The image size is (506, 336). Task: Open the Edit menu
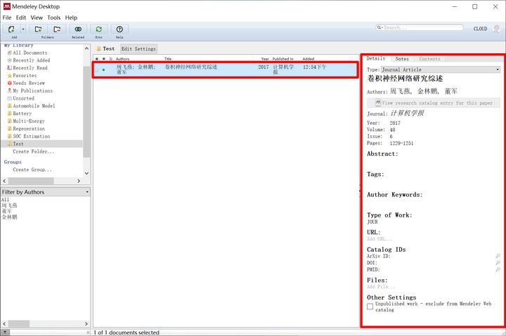(x=21, y=18)
